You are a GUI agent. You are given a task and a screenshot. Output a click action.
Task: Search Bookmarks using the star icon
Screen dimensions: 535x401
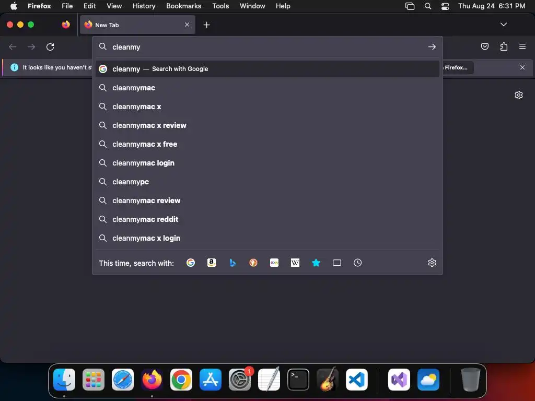click(x=316, y=263)
